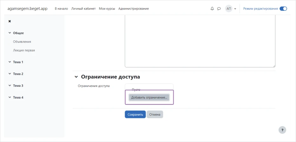Close the course index sidebar
Image resolution: width=296 pixels, height=142 pixels.
(10, 21)
